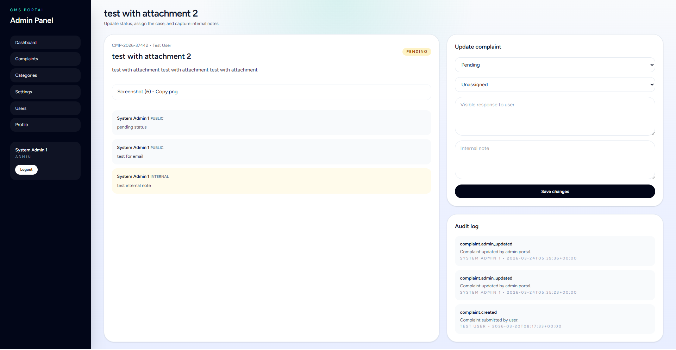Open the Users sidebar section
This screenshot has width=676, height=350.
45,108
